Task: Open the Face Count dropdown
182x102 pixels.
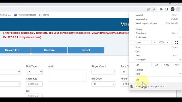Action: pos(125,72)
